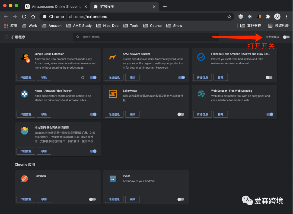This screenshot has height=214, width=293.
Task: Open 详细信息 for Fakespot
Action: (x=202, y=78)
